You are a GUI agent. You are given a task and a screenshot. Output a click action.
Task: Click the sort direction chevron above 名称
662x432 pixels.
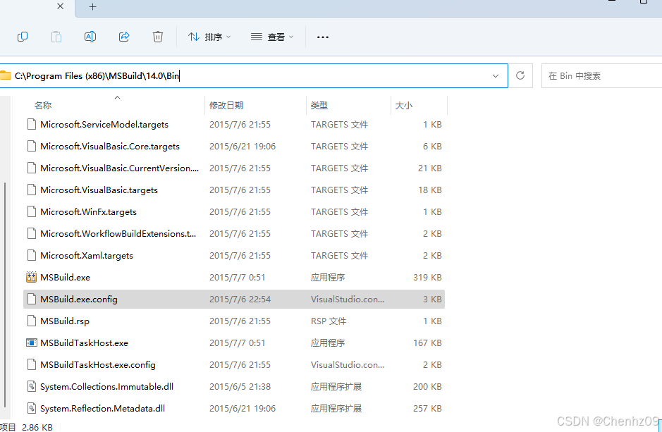click(117, 97)
